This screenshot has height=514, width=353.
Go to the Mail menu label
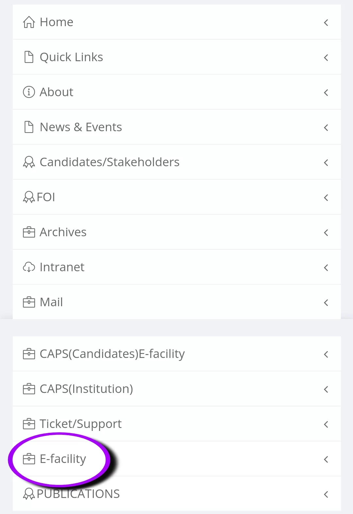click(51, 302)
